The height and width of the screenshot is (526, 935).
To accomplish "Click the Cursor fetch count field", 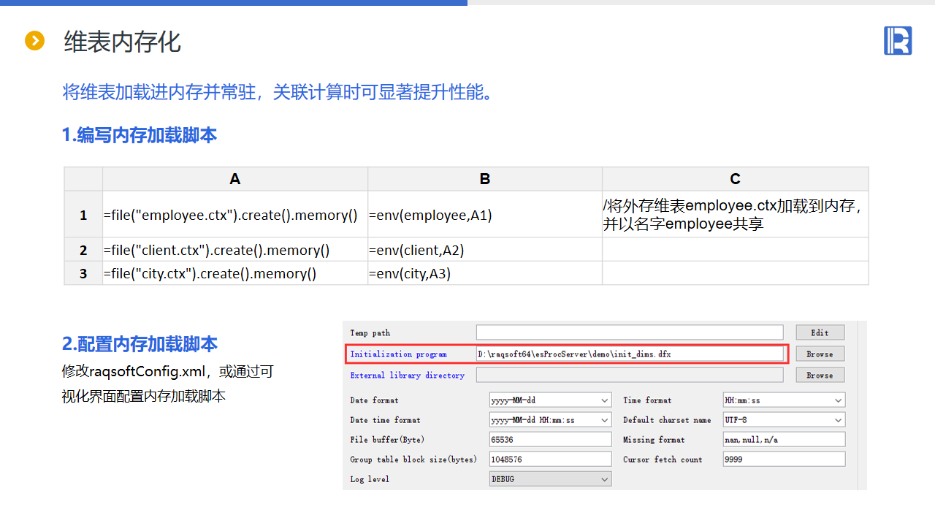I will pos(785,460).
